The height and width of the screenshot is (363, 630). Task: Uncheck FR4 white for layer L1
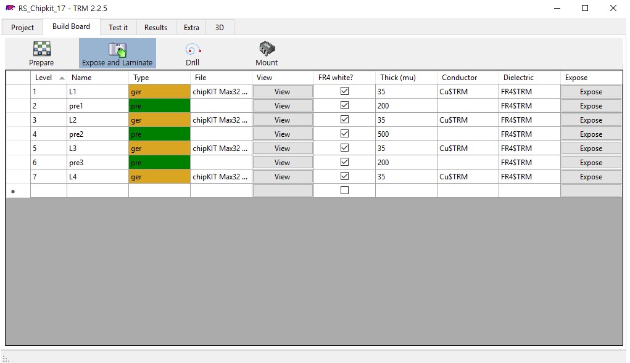click(344, 91)
